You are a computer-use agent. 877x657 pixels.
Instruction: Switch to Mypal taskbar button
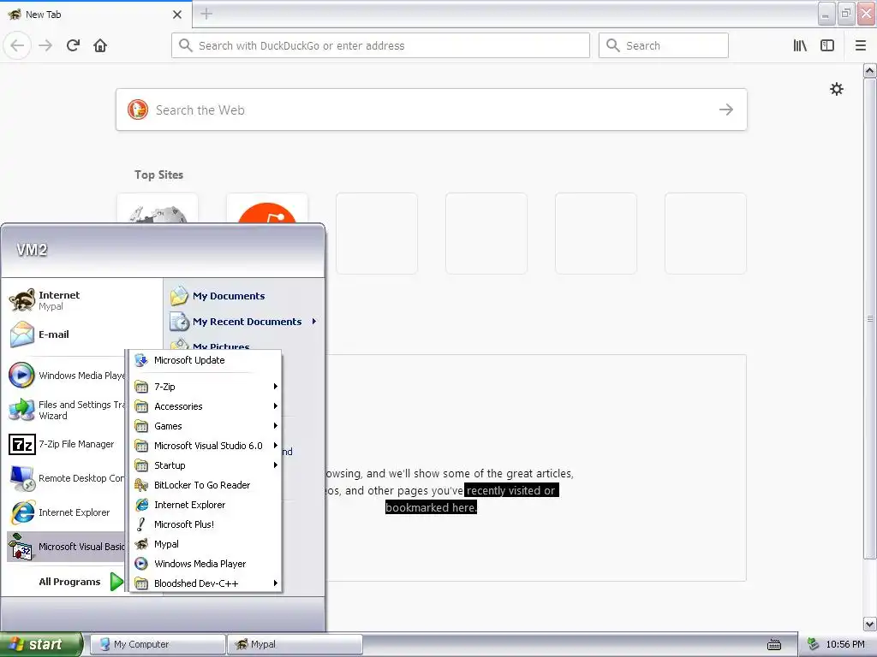click(295, 644)
